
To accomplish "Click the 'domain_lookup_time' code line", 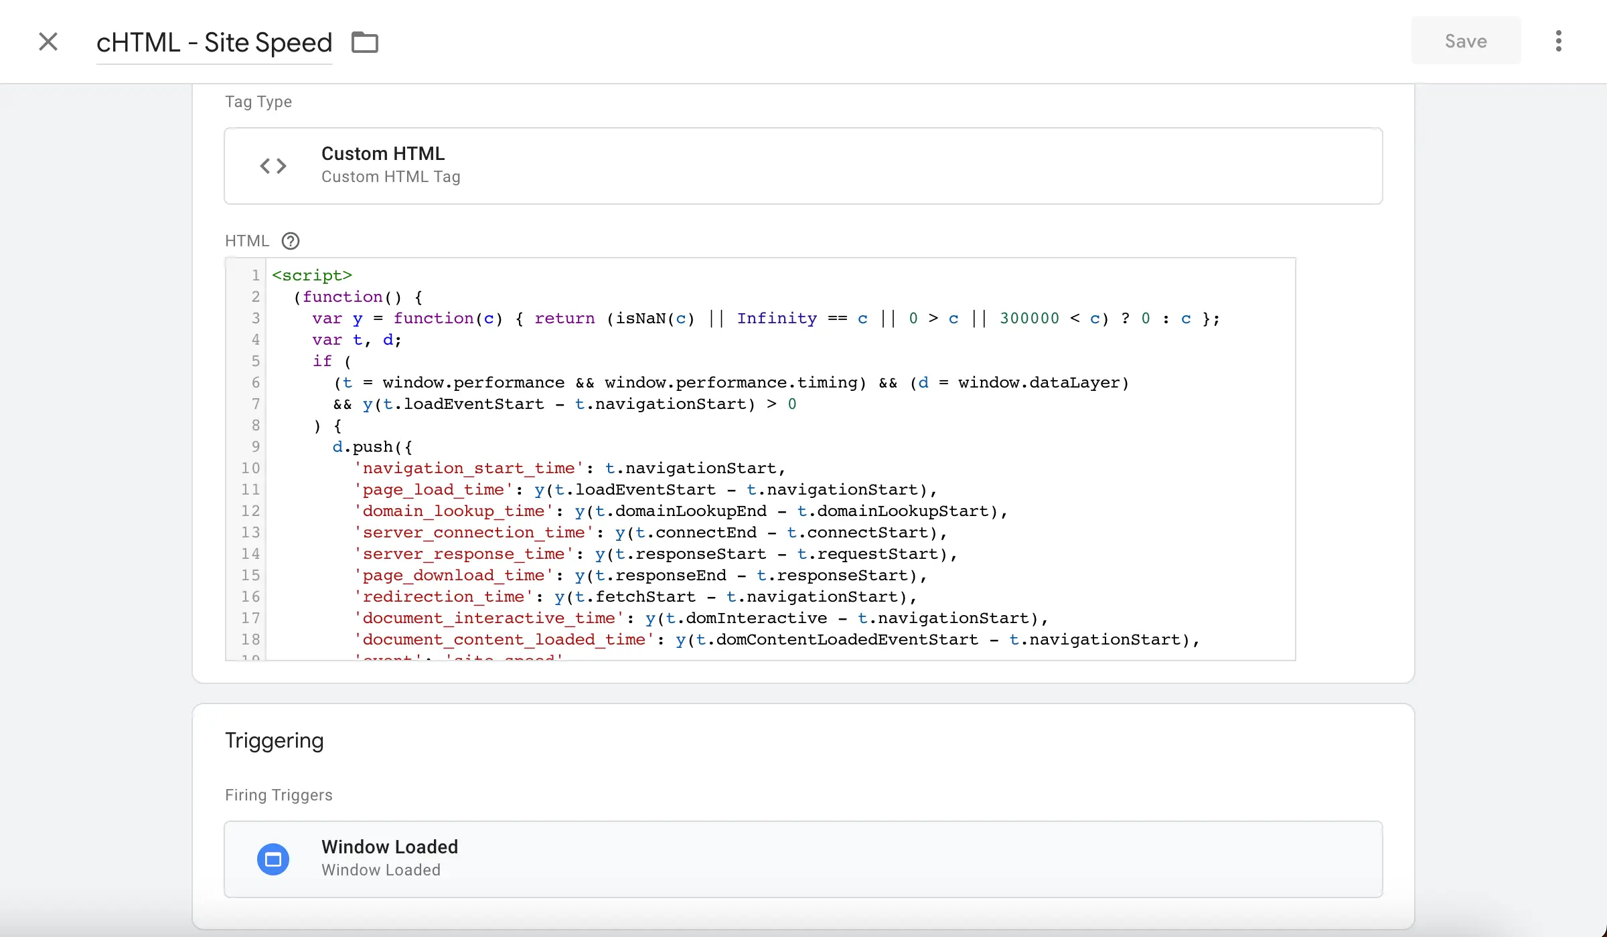I will 680,511.
